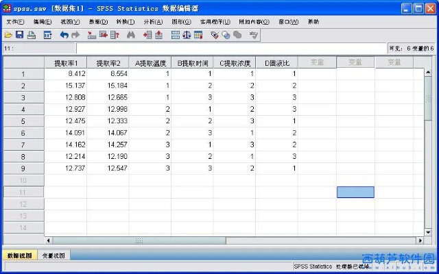439x274 pixels.
Task: Select the 数据视图 tab
Action: click(19, 256)
